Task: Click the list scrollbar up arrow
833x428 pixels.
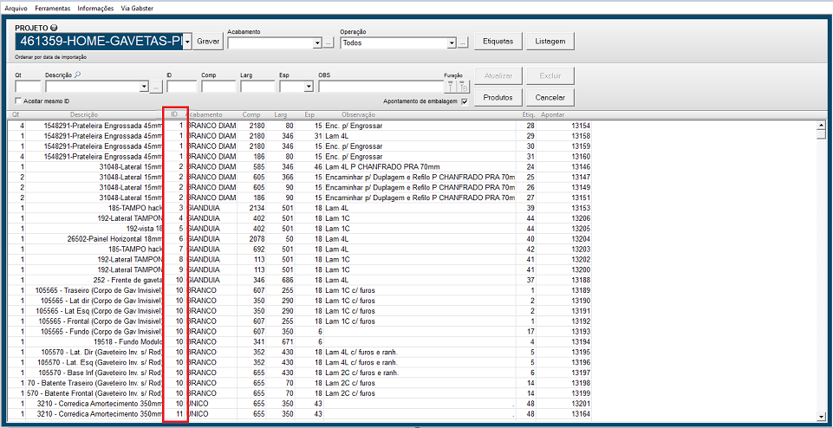Action: click(821, 125)
